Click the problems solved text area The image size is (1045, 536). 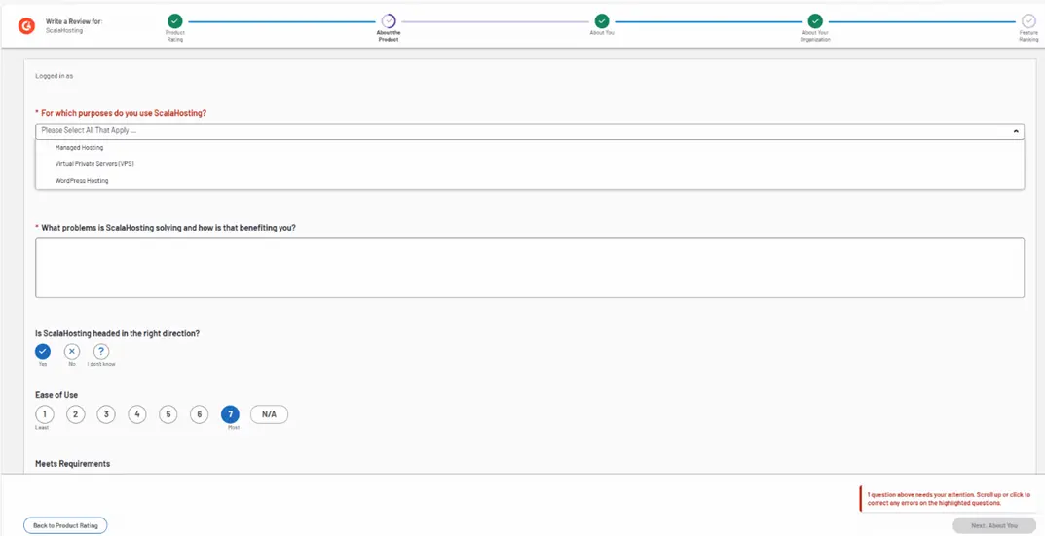[530, 268]
